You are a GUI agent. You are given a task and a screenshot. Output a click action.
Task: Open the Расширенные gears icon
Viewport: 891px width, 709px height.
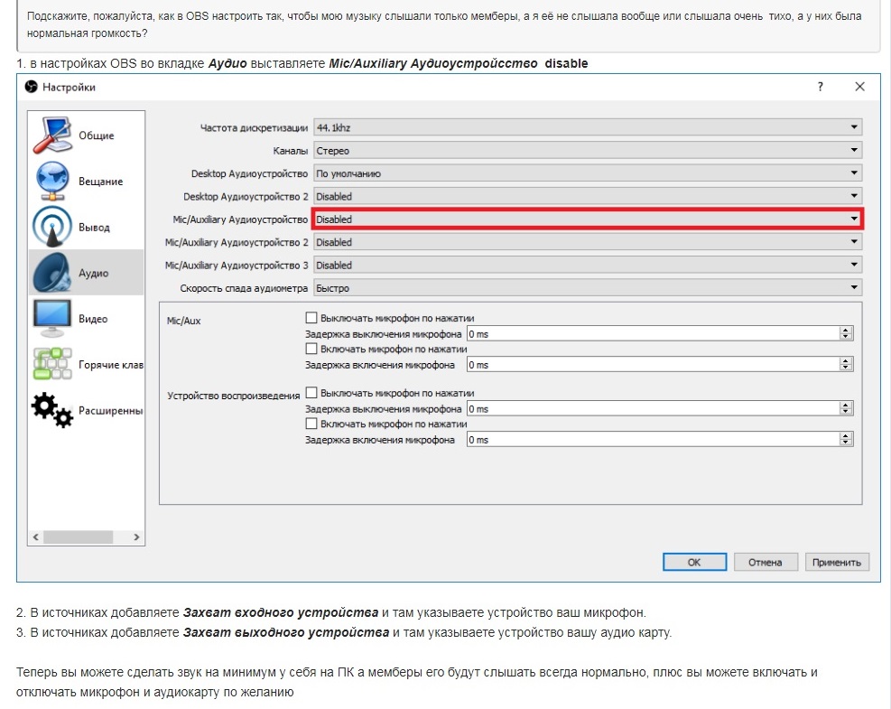pyautogui.click(x=53, y=410)
